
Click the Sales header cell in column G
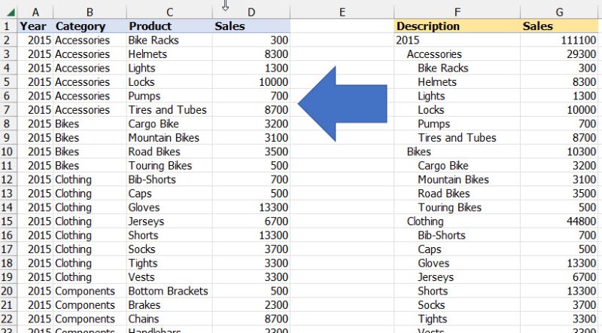point(538,26)
